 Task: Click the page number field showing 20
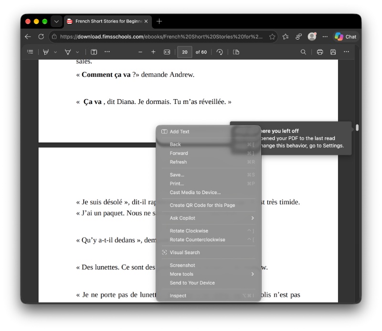point(185,52)
